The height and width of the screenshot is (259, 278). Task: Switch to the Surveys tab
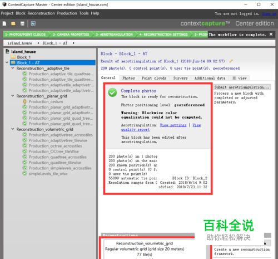pyautogui.click(x=180, y=78)
